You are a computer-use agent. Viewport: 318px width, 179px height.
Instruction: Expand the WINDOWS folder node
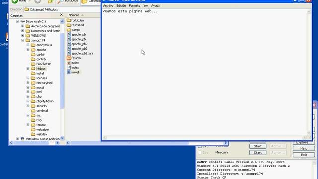pyautogui.click(x=23, y=35)
